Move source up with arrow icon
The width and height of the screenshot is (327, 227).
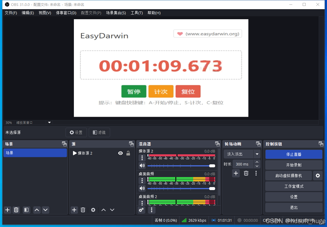click(104, 210)
